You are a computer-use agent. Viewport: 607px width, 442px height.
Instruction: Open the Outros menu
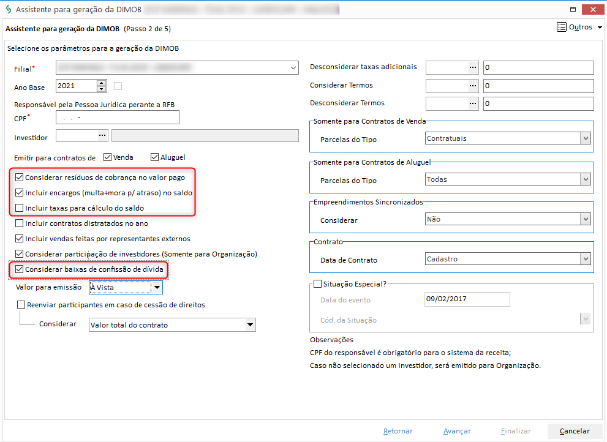[579, 27]
